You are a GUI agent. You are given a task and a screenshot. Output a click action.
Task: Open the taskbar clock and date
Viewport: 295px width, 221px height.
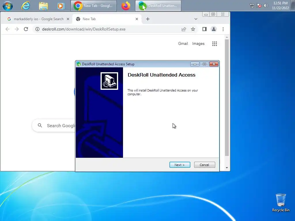coord(280,5)
